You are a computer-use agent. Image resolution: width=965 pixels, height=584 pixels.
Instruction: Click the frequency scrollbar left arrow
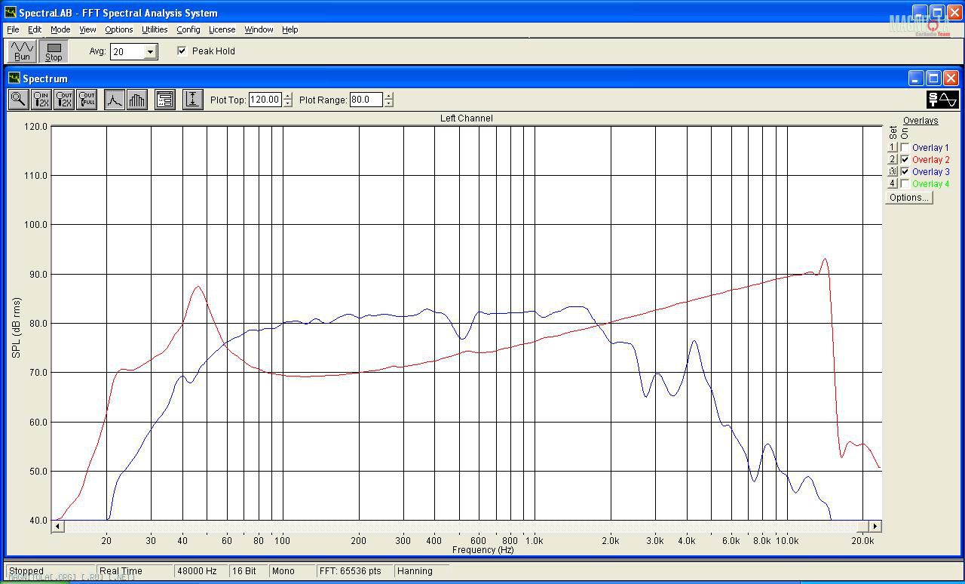click(x=57, y=526)
